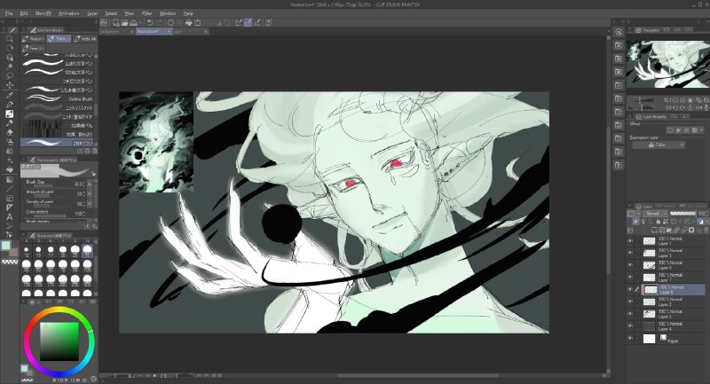Open the save dropdown arrow in the command bar

139,23
